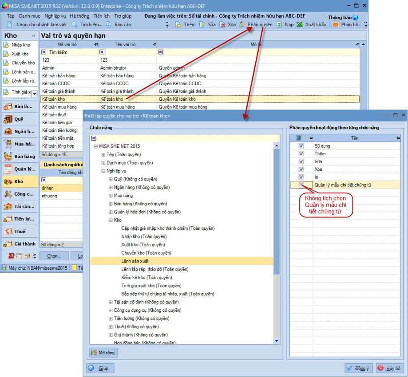Open the Công cụ sidebar module
408x377 pixels.
(x=20, y=194)
